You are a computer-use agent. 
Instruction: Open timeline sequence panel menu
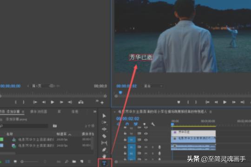(x=211, y=112)
